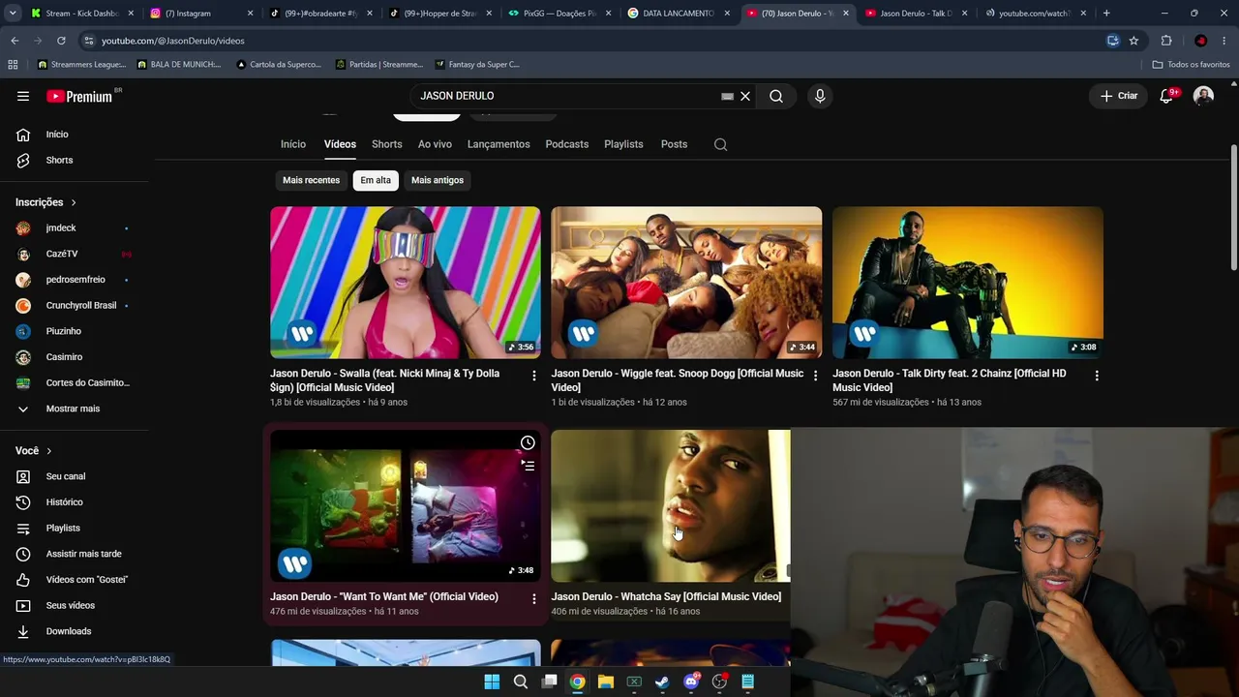Image resolution: width=1239 pixels, height=697 pixels.
Task: Switch to the channel Playlists tab
Action: [623, 144]
